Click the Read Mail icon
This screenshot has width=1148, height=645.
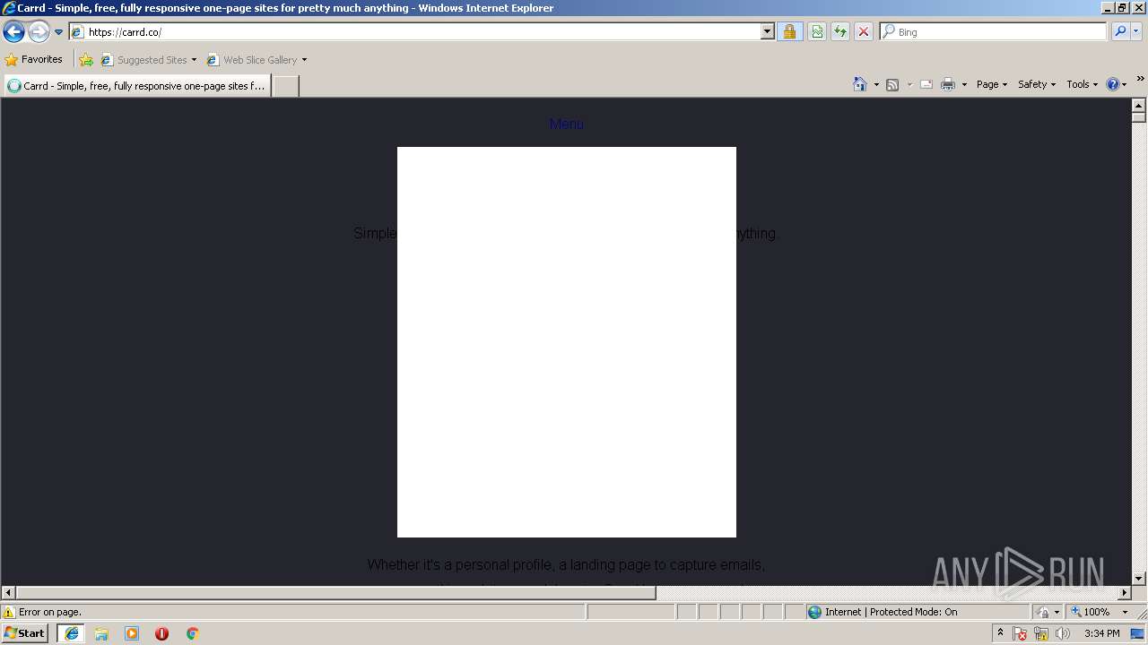[926, 84]
